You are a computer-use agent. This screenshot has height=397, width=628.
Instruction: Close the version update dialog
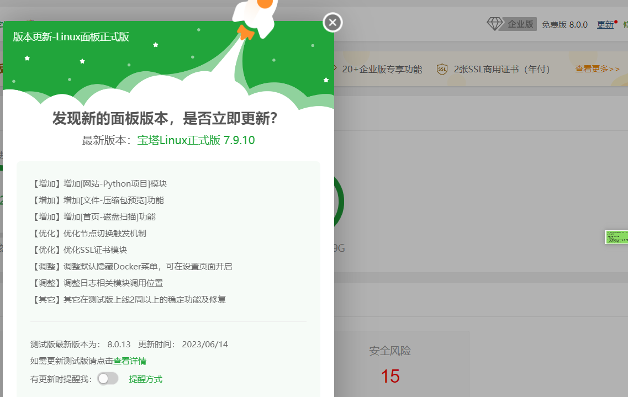pos(333,23)
